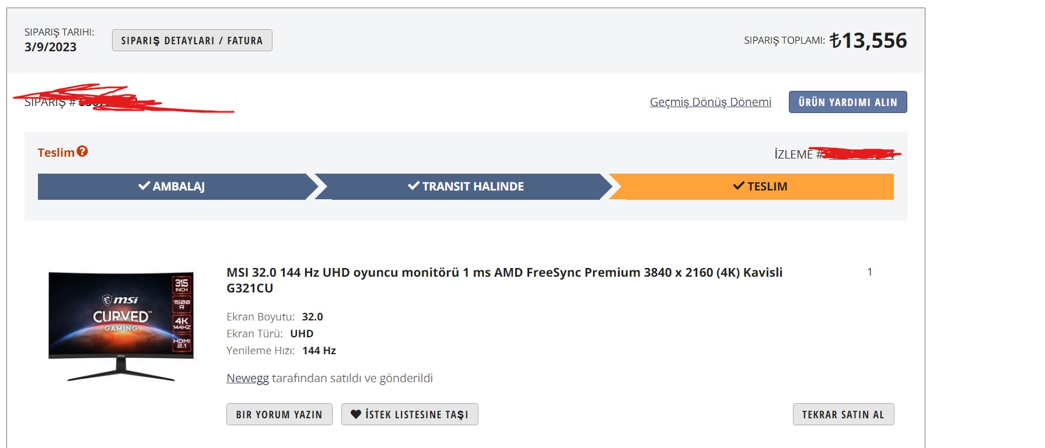Click BIR YORUM YAZIN button
1045x448 pixels.
(279, 414)
